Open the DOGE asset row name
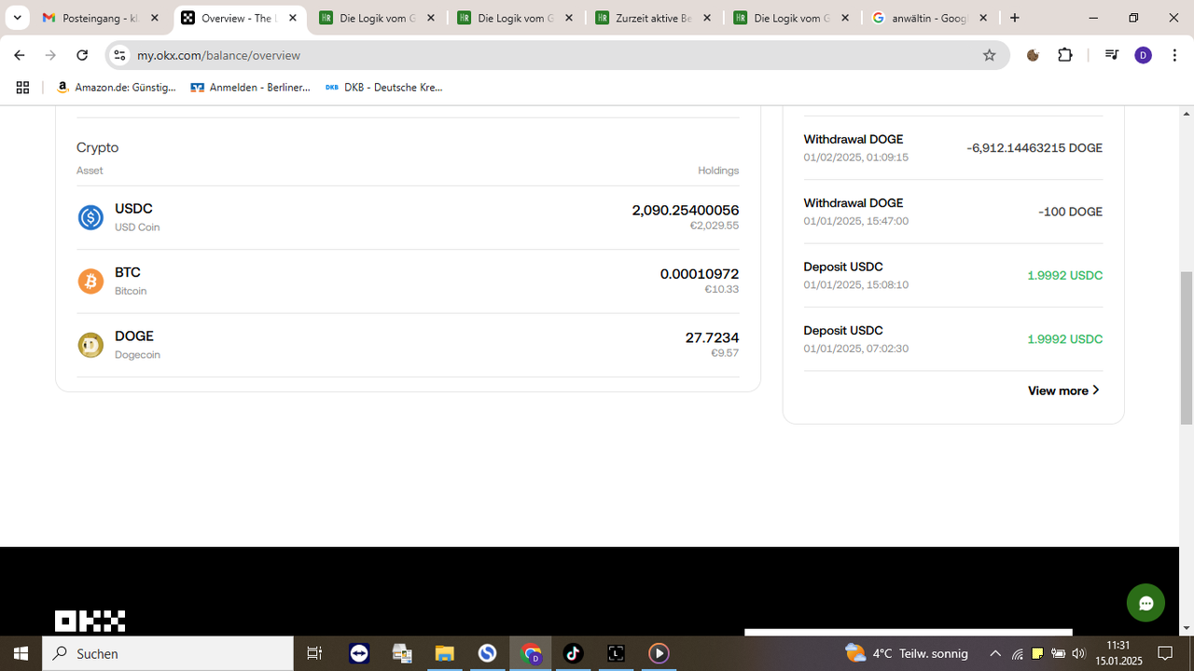Image resolution: width=1194 pixels, height=671 pixels. [x=134, y=335]
